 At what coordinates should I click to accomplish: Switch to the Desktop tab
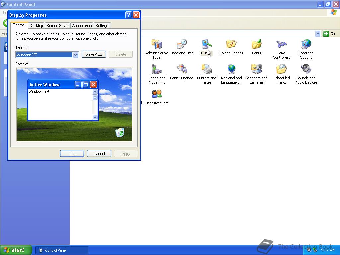tap(36, 25)
